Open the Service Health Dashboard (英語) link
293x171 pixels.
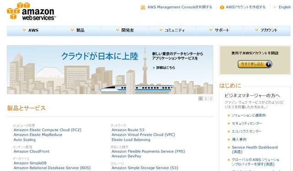255,150
